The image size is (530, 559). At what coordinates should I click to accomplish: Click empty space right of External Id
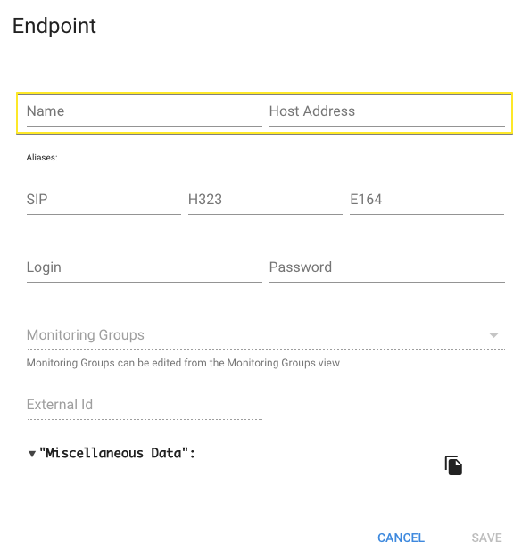tap(384, 405)
